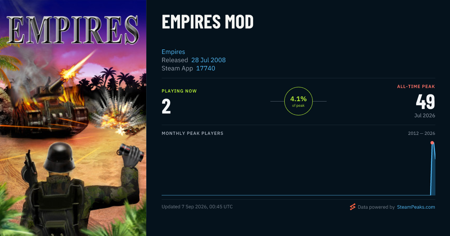Image resolution: width=450 pixels, height=236 pixels.
Task: Open Steam App ID 17740
Action: pyautogui.click(x=205, y=68)
